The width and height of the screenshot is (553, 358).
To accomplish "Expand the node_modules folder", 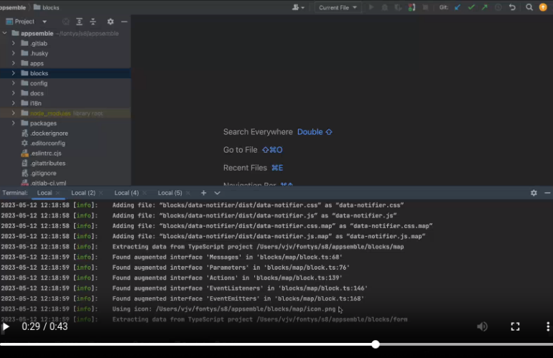I will tap(14, 113).
